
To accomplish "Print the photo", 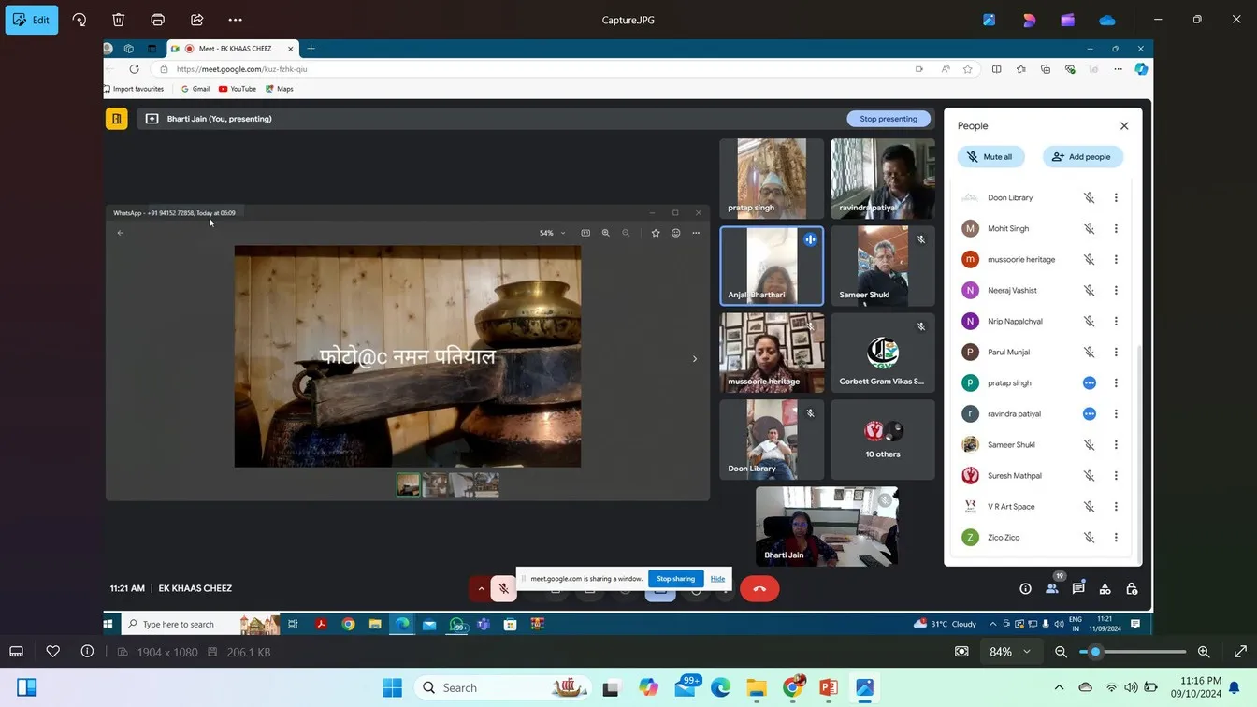I will [x=158, y=20].
